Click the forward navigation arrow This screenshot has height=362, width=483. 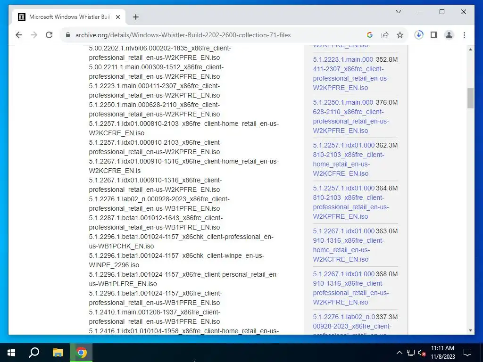34,35
